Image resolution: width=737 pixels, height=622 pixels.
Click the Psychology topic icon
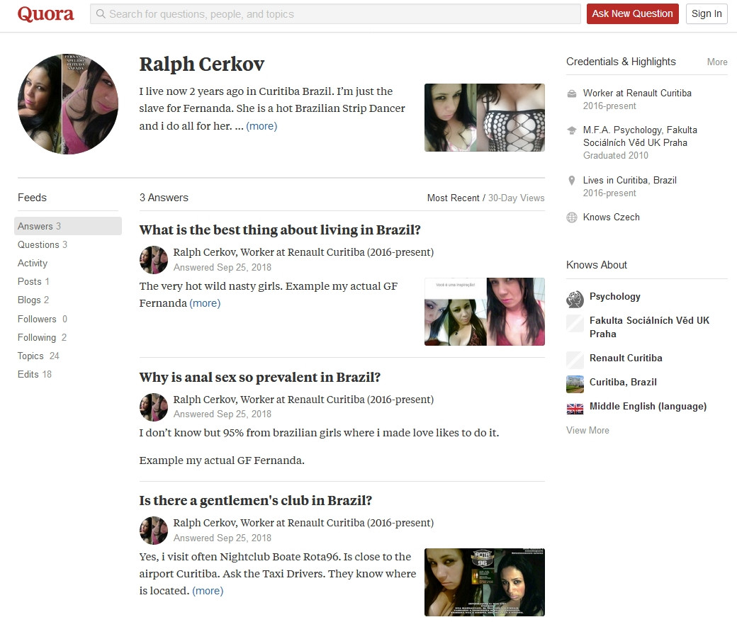575,299
